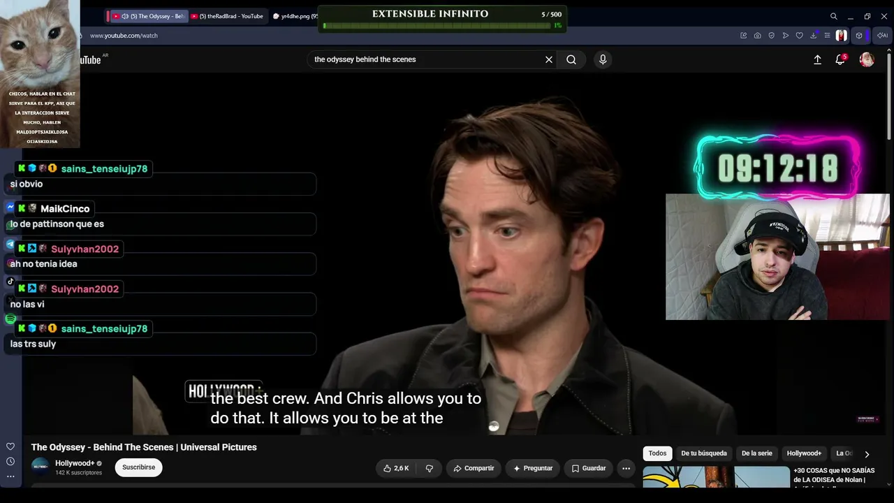The width and height of the screenshot is (894, 503).
Task: Click chat message 'las trs suly'
Action: 33,344
